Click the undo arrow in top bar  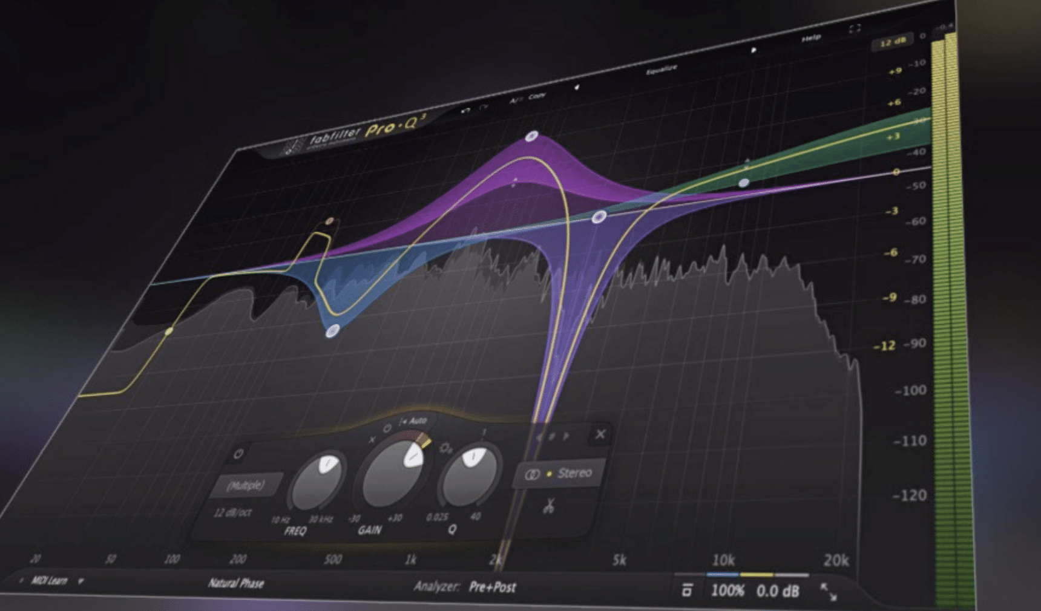pos(465,111)
